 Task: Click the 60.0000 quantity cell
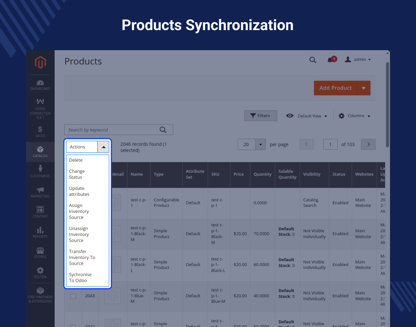coord(261,265)
